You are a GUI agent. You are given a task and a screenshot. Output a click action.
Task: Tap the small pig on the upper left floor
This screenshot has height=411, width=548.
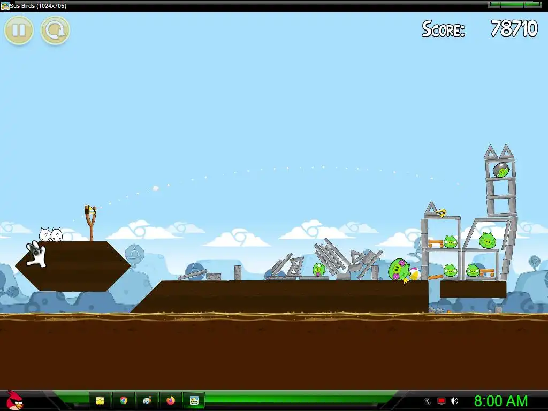(x=450, y=241)
